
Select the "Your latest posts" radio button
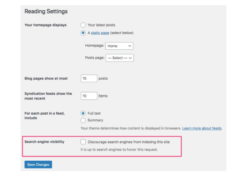coord(83,25)
